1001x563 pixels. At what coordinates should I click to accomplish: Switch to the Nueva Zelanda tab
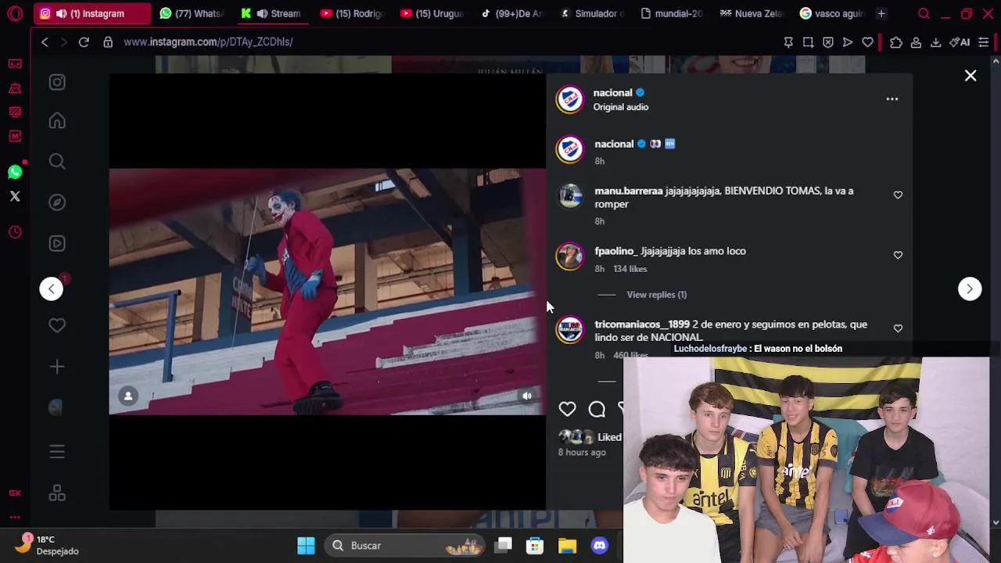751,13
